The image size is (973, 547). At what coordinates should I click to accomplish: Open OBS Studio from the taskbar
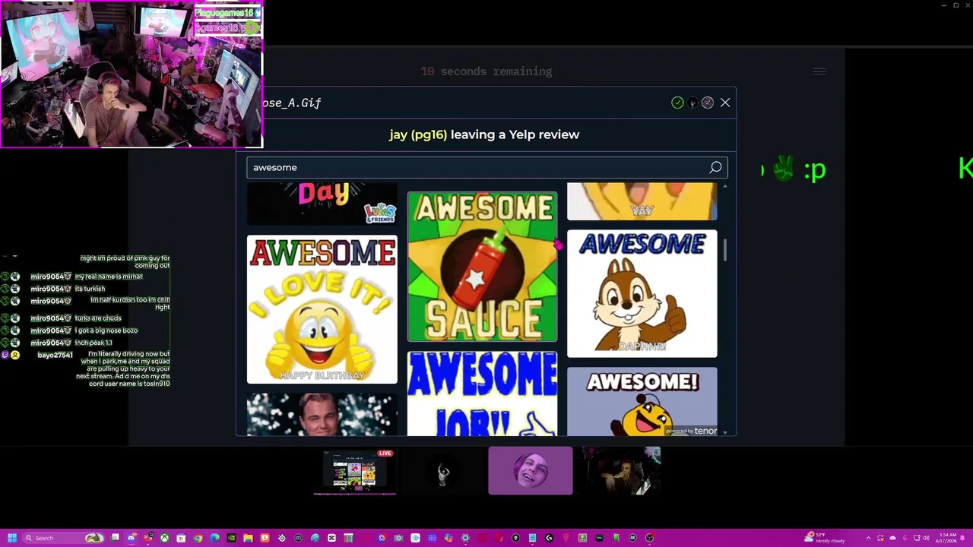pos(649,538)
